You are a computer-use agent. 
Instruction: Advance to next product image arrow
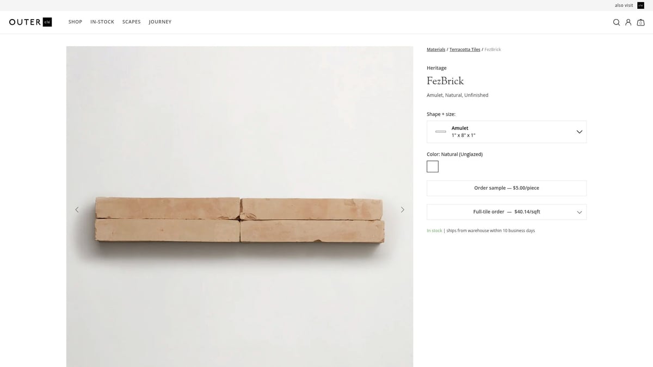coord(403,209)
